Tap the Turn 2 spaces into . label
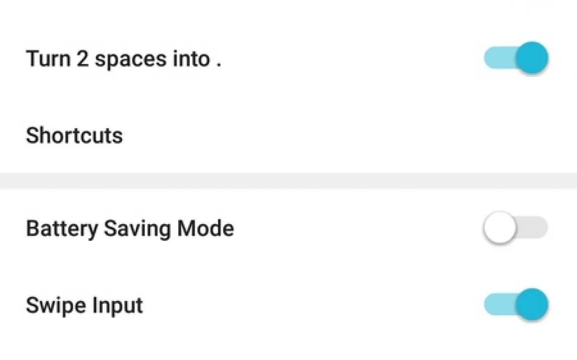The height and width of the screenshot is (360, 577). (123, 59)
